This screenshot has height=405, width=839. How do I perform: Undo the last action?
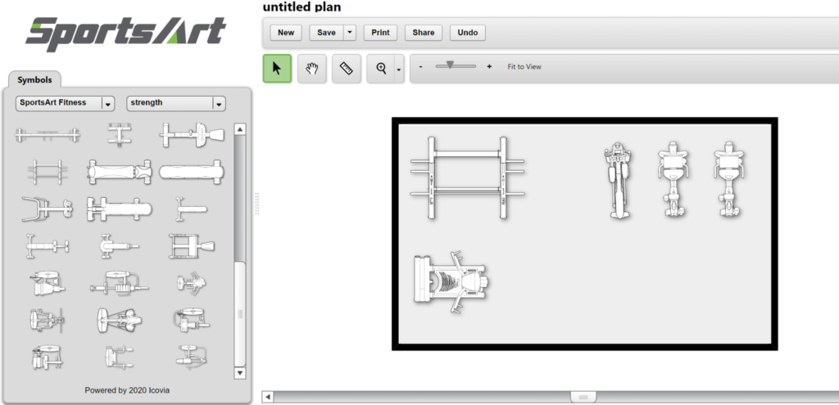coord(467,33)
